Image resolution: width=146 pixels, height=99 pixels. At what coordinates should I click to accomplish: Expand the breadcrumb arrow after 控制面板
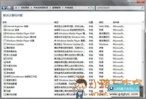tap(31, 8)
